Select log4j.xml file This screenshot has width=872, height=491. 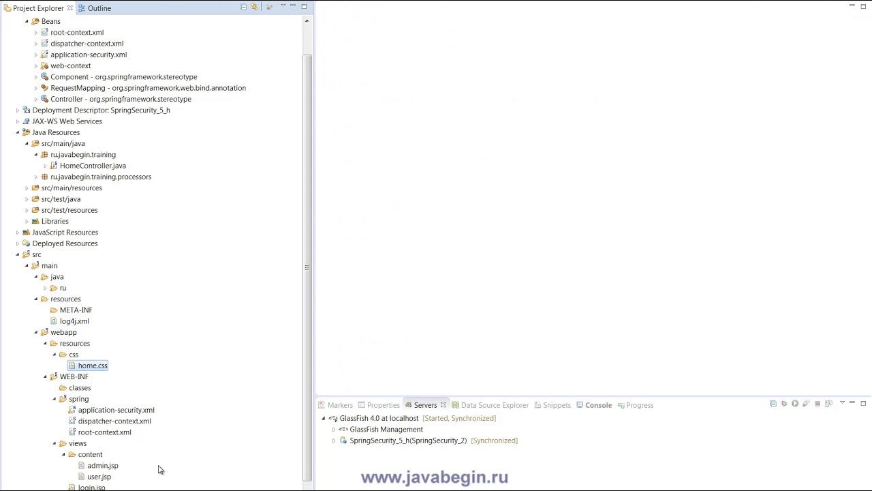click(74, 321)
